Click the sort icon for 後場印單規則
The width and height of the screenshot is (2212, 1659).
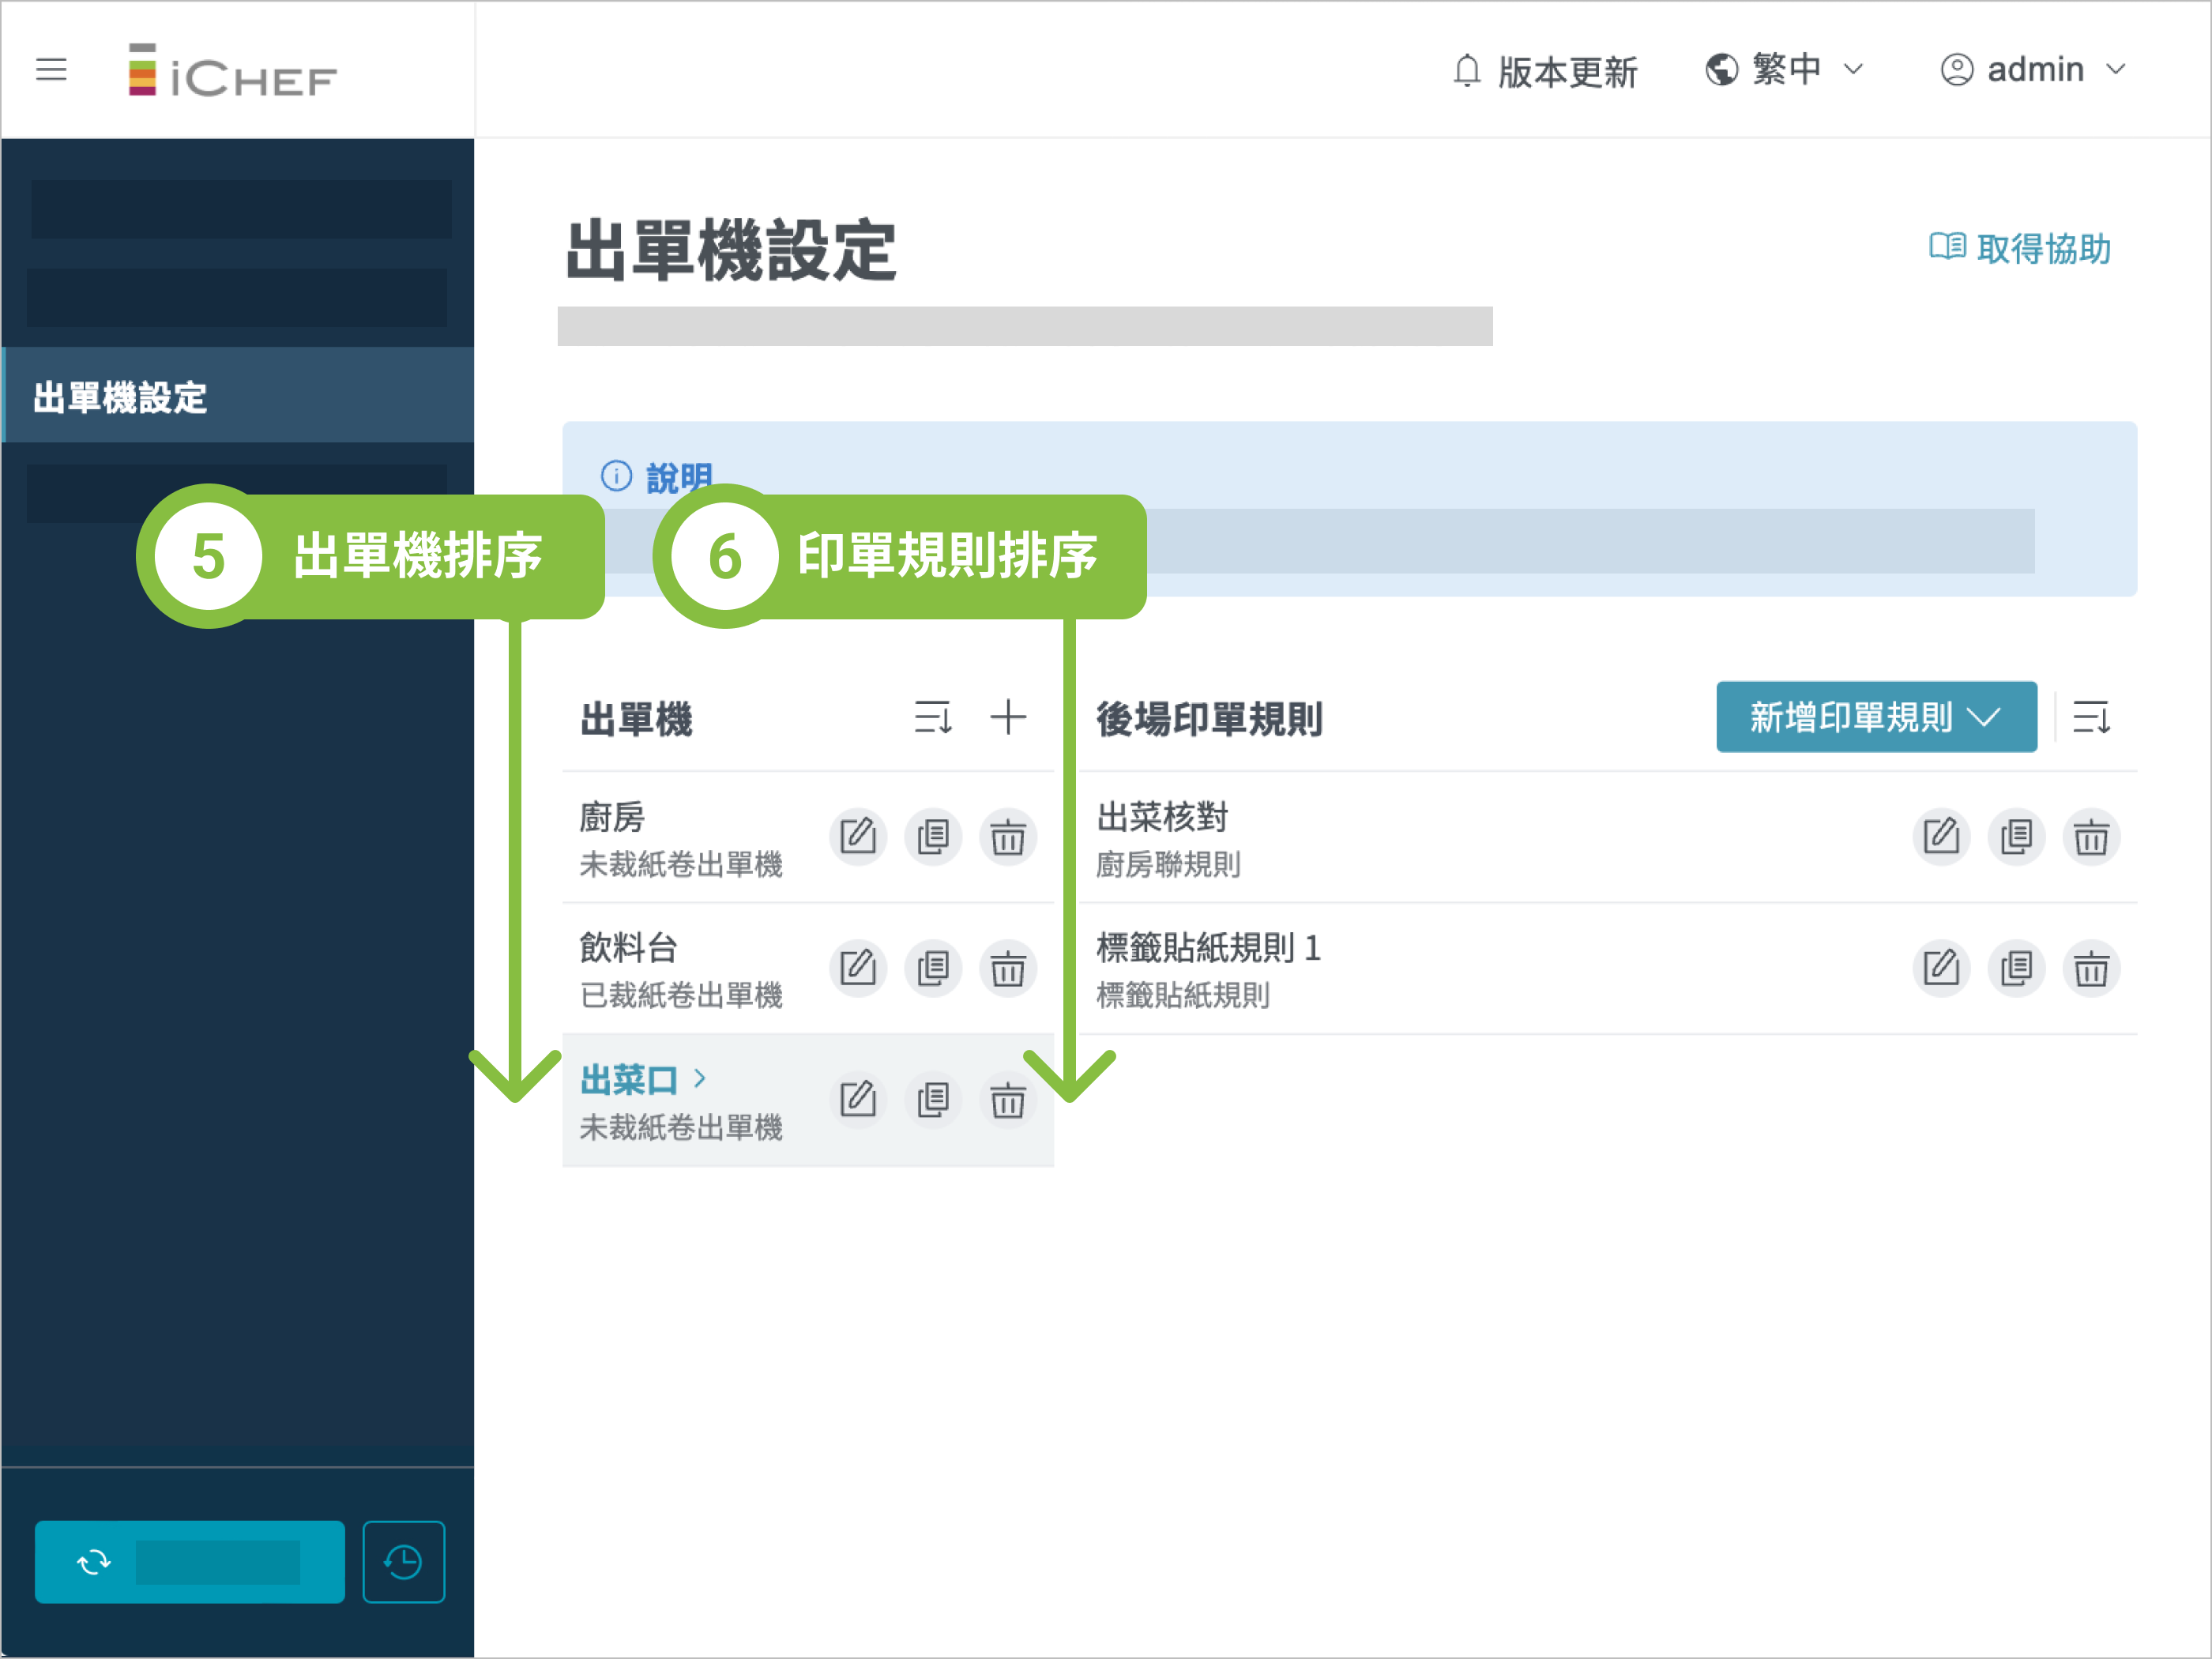[2091, 717]
